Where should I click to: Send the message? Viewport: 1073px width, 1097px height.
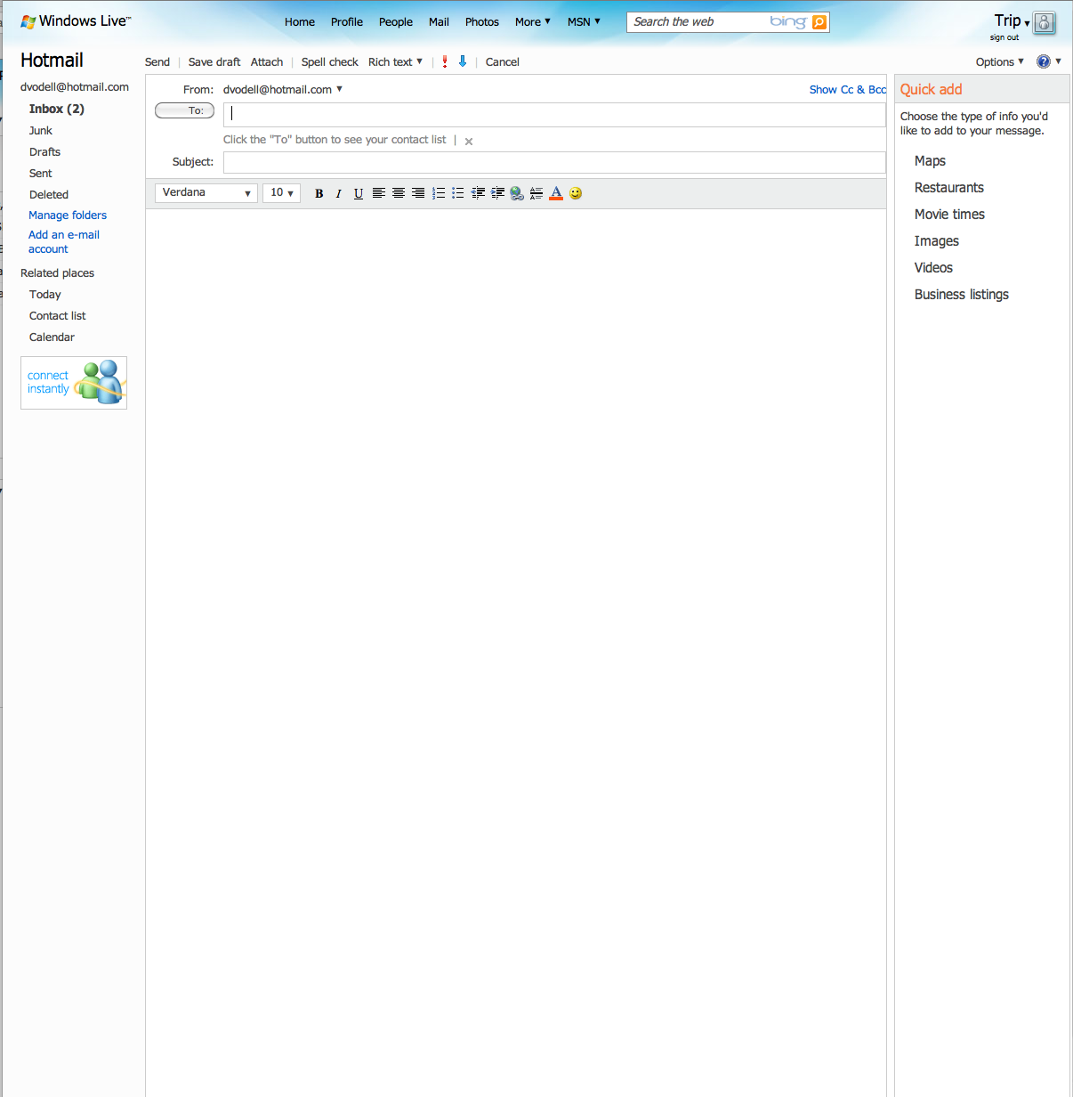(157, 61)
